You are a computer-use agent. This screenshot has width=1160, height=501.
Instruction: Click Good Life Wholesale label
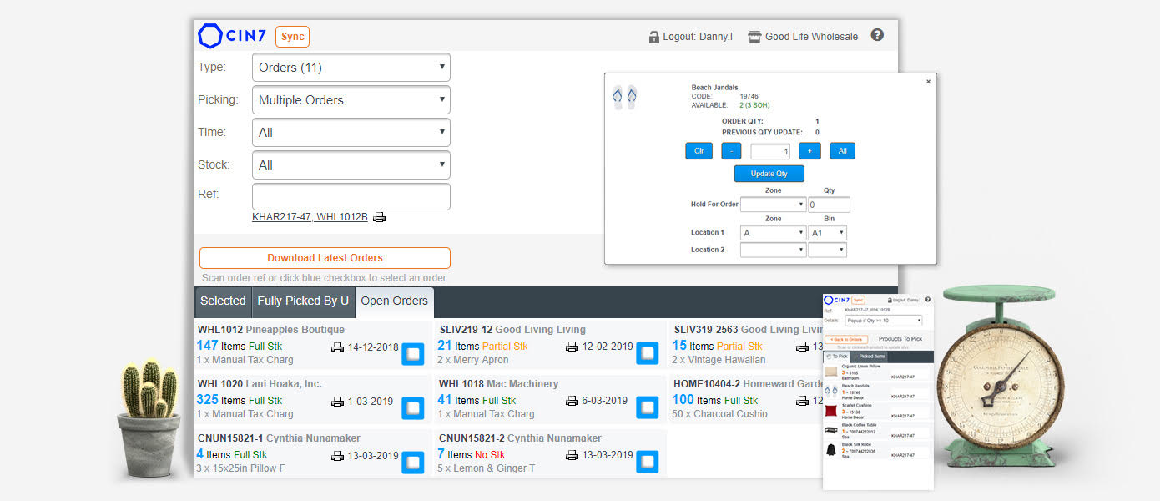click(811, 37)
